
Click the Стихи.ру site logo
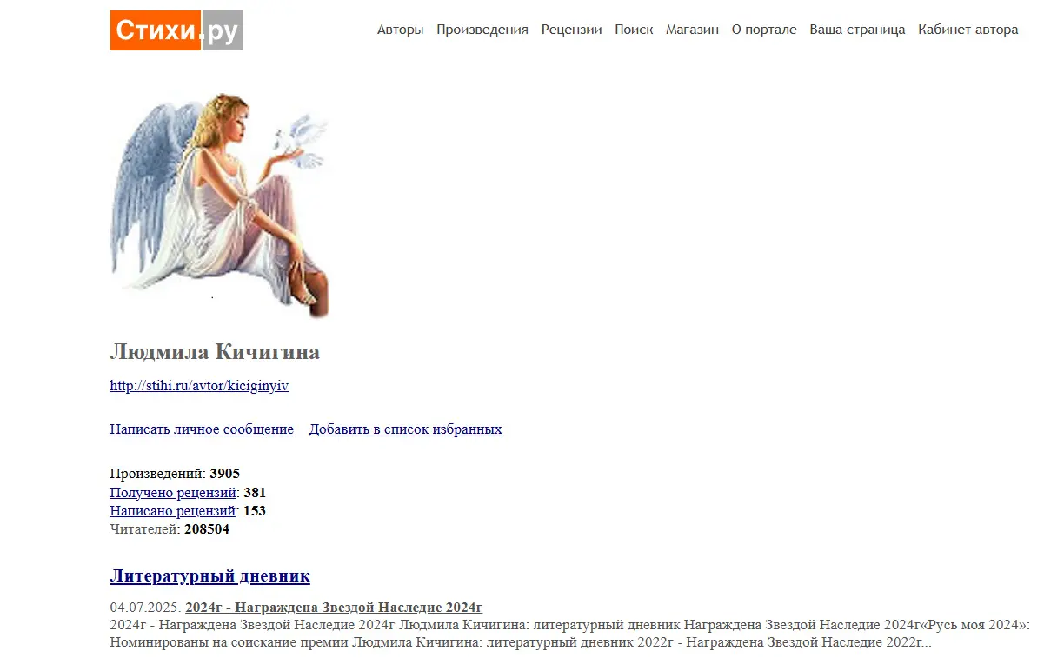(176, 30)
